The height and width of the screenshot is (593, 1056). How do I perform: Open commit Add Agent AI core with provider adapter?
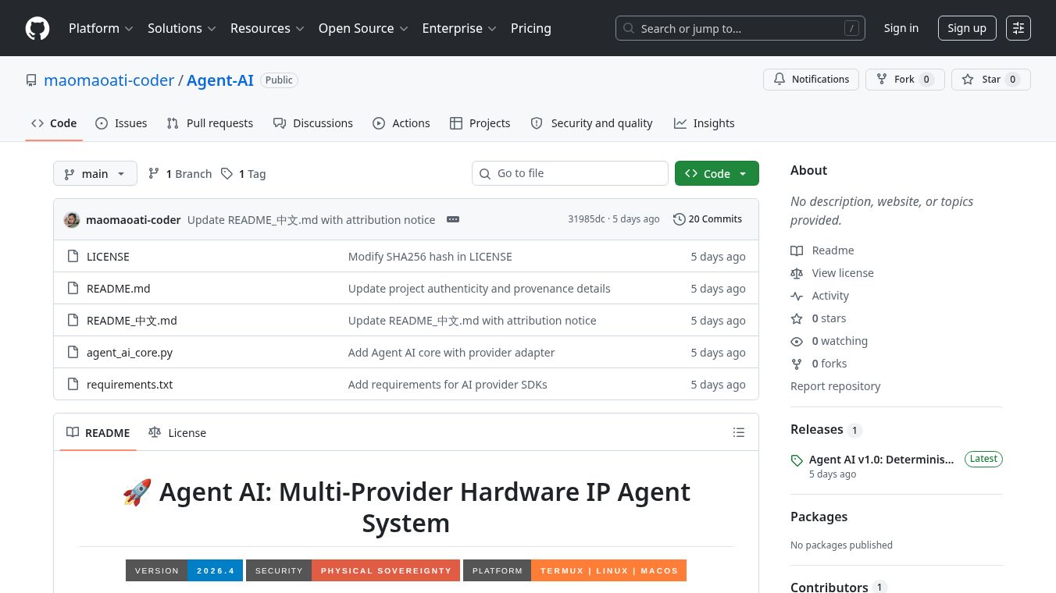(451, 353)
